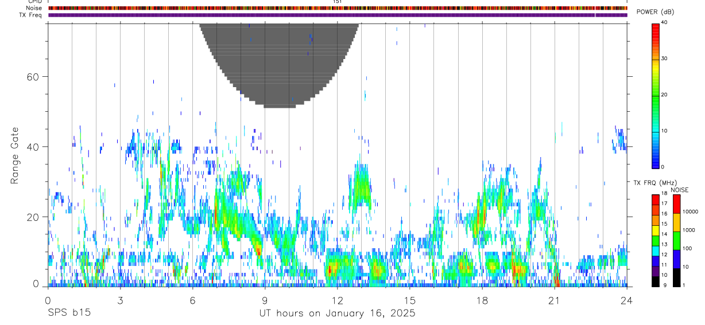Click the purple swatch in the TX FRQ legend
The image size is (705, 325).
656,271
